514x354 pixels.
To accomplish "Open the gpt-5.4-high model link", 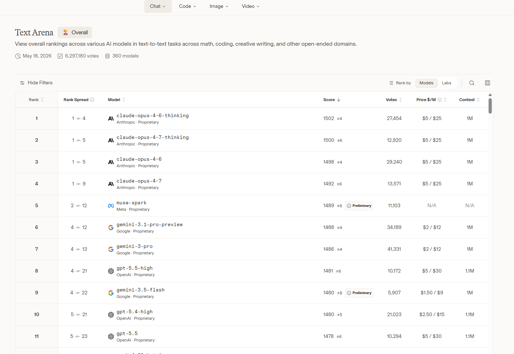I will click(135, 312).
